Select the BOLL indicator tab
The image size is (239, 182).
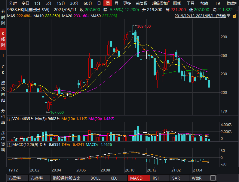tap(96, 178)
